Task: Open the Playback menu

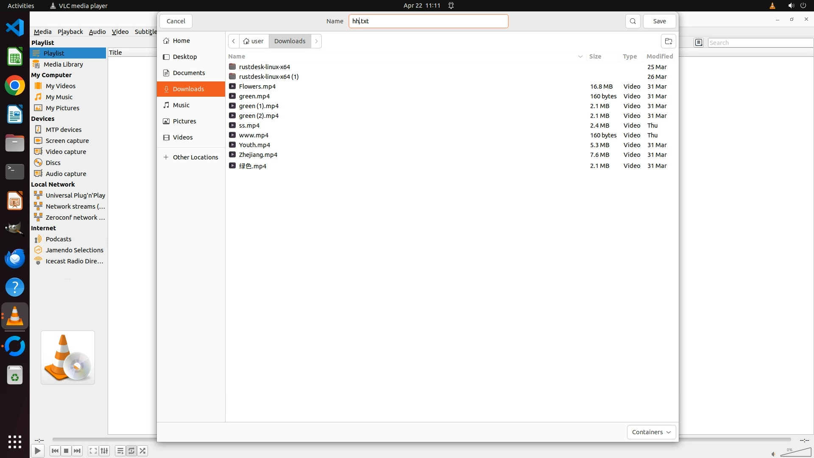Action: click(70, 32)
